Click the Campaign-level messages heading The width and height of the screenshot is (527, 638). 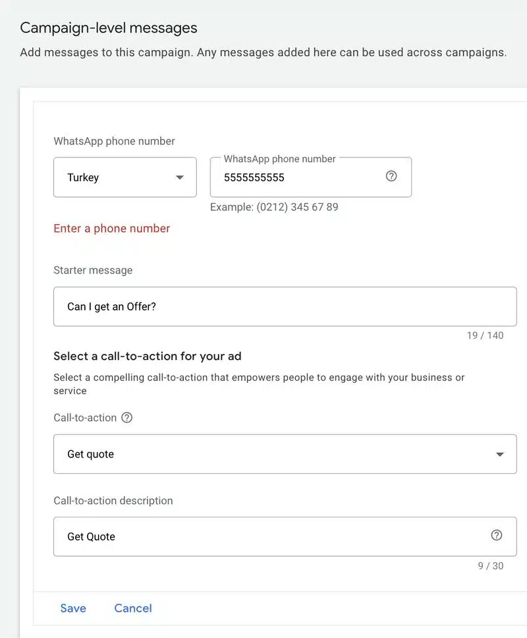(108, 28)
